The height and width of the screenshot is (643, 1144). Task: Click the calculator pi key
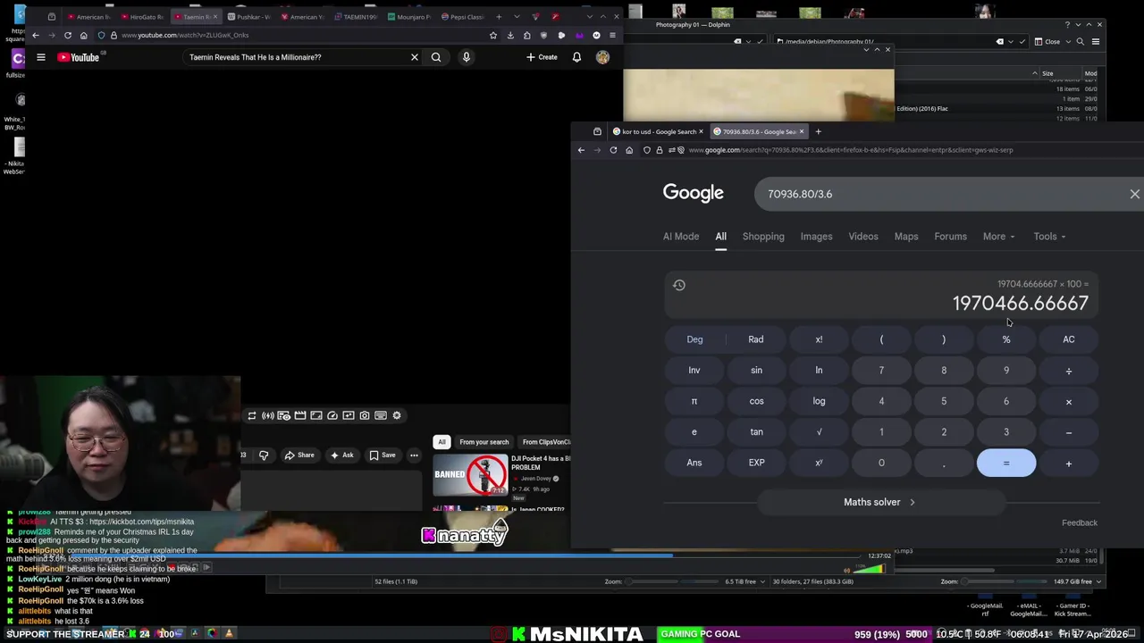click(x=694, y=401)
